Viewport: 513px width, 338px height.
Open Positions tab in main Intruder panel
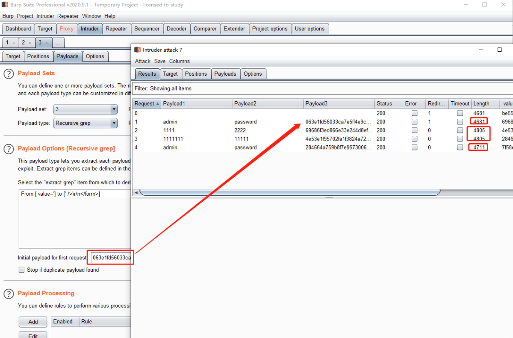[38, 56]
